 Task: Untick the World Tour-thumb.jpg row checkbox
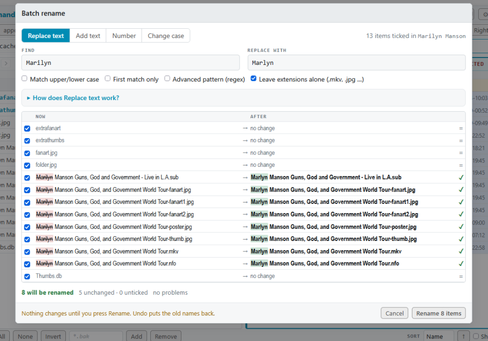[27, 239]
